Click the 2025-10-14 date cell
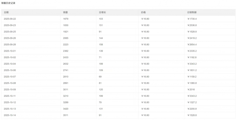 (10, 115)
